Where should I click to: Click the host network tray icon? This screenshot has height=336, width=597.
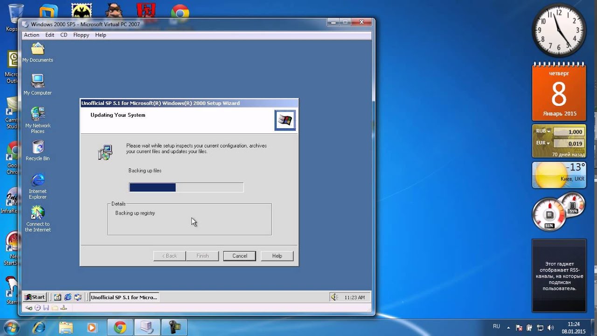(540, 328)
